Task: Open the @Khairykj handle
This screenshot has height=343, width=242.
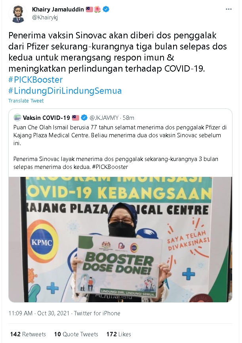Action: coord(45,17)
